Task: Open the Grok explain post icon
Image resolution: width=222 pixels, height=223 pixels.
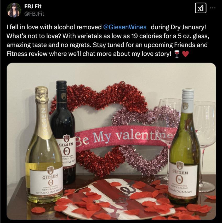Action: click(x=201, y=8)
